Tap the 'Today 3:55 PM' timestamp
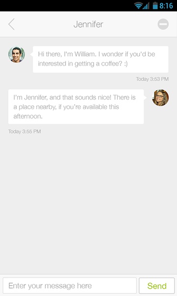 click(25, 131)
